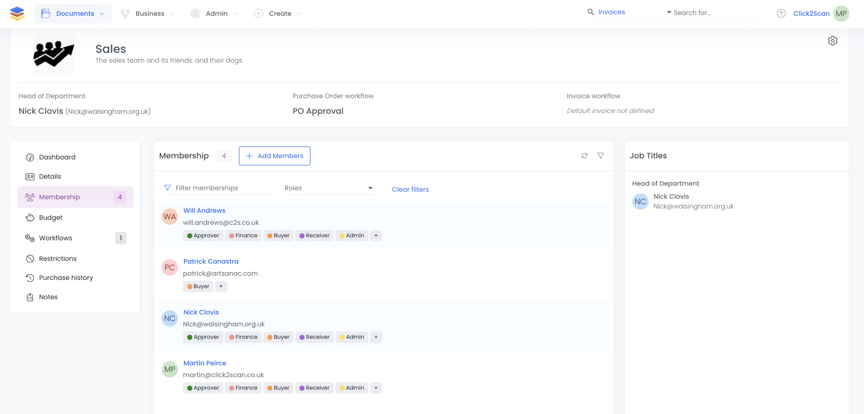
Task: Click NC avatar under Job Titles
Action: (x=640, y=201)
